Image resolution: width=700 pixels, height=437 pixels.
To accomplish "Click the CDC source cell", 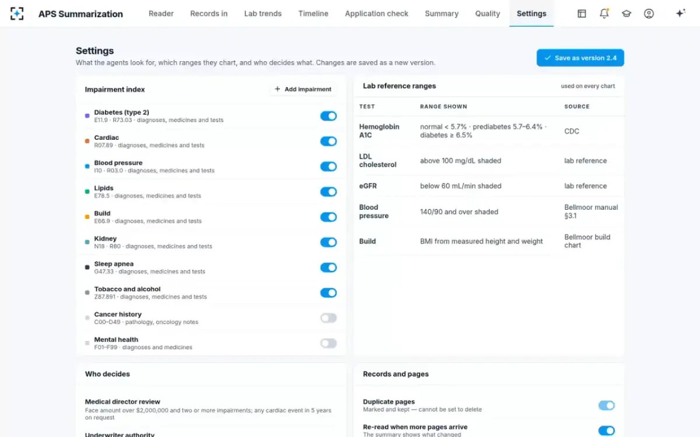I will [x=572, y=131].
